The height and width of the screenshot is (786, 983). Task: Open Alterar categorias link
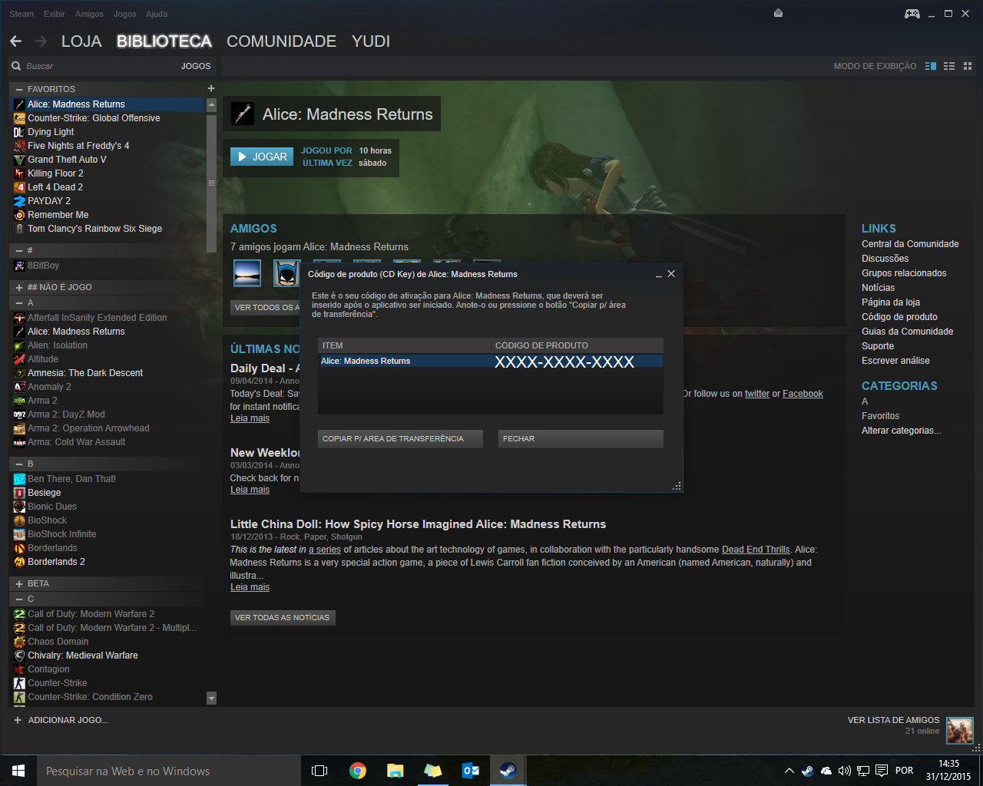(901, 431)
